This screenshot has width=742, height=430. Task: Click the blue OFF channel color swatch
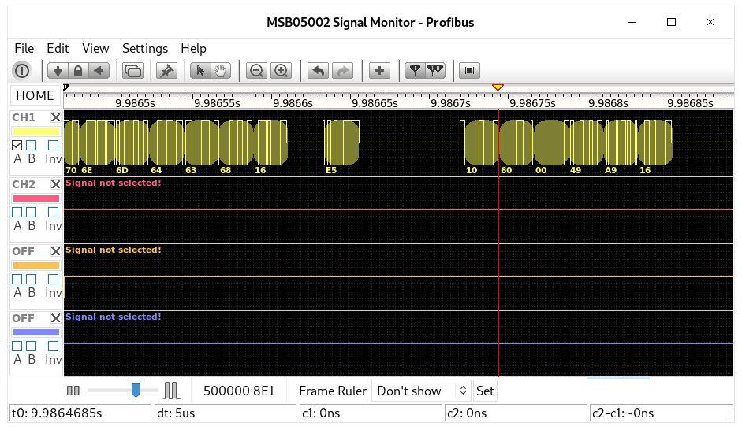[36, 332]
